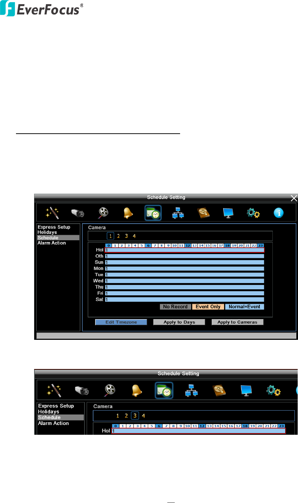The image size is (298, 503).
Task: Click Apply to Days button
Action: [x=179, y=322]
